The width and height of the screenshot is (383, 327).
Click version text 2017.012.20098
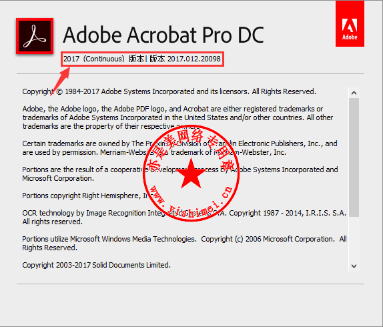click(194, 59)
